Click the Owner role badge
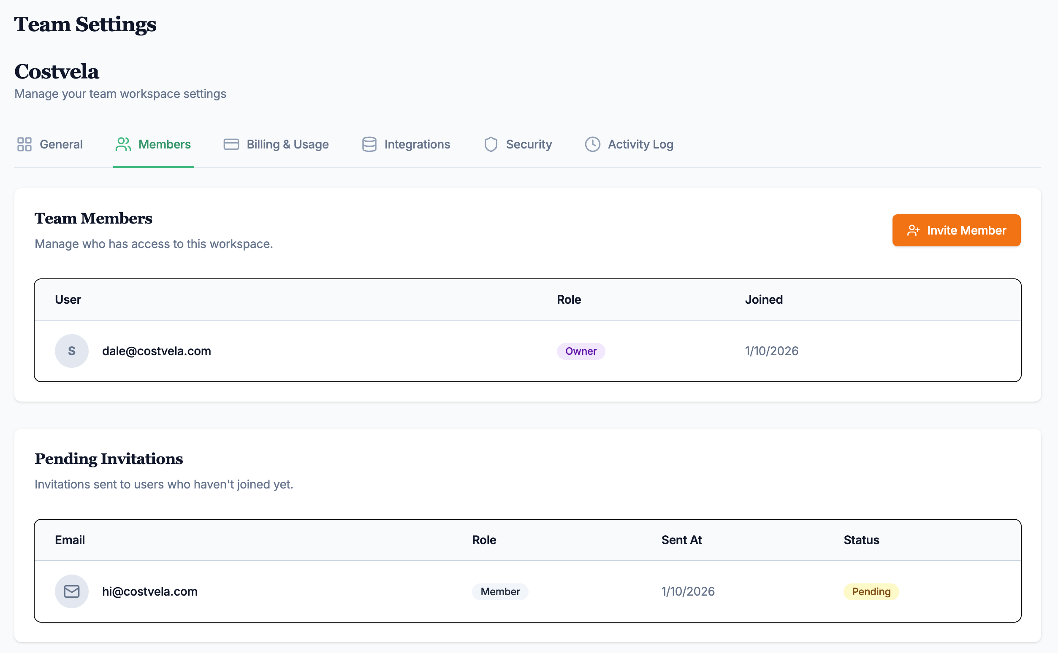 tap(581, 351)
